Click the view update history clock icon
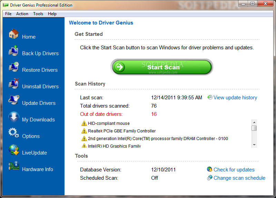 click(x=210, y=97)
